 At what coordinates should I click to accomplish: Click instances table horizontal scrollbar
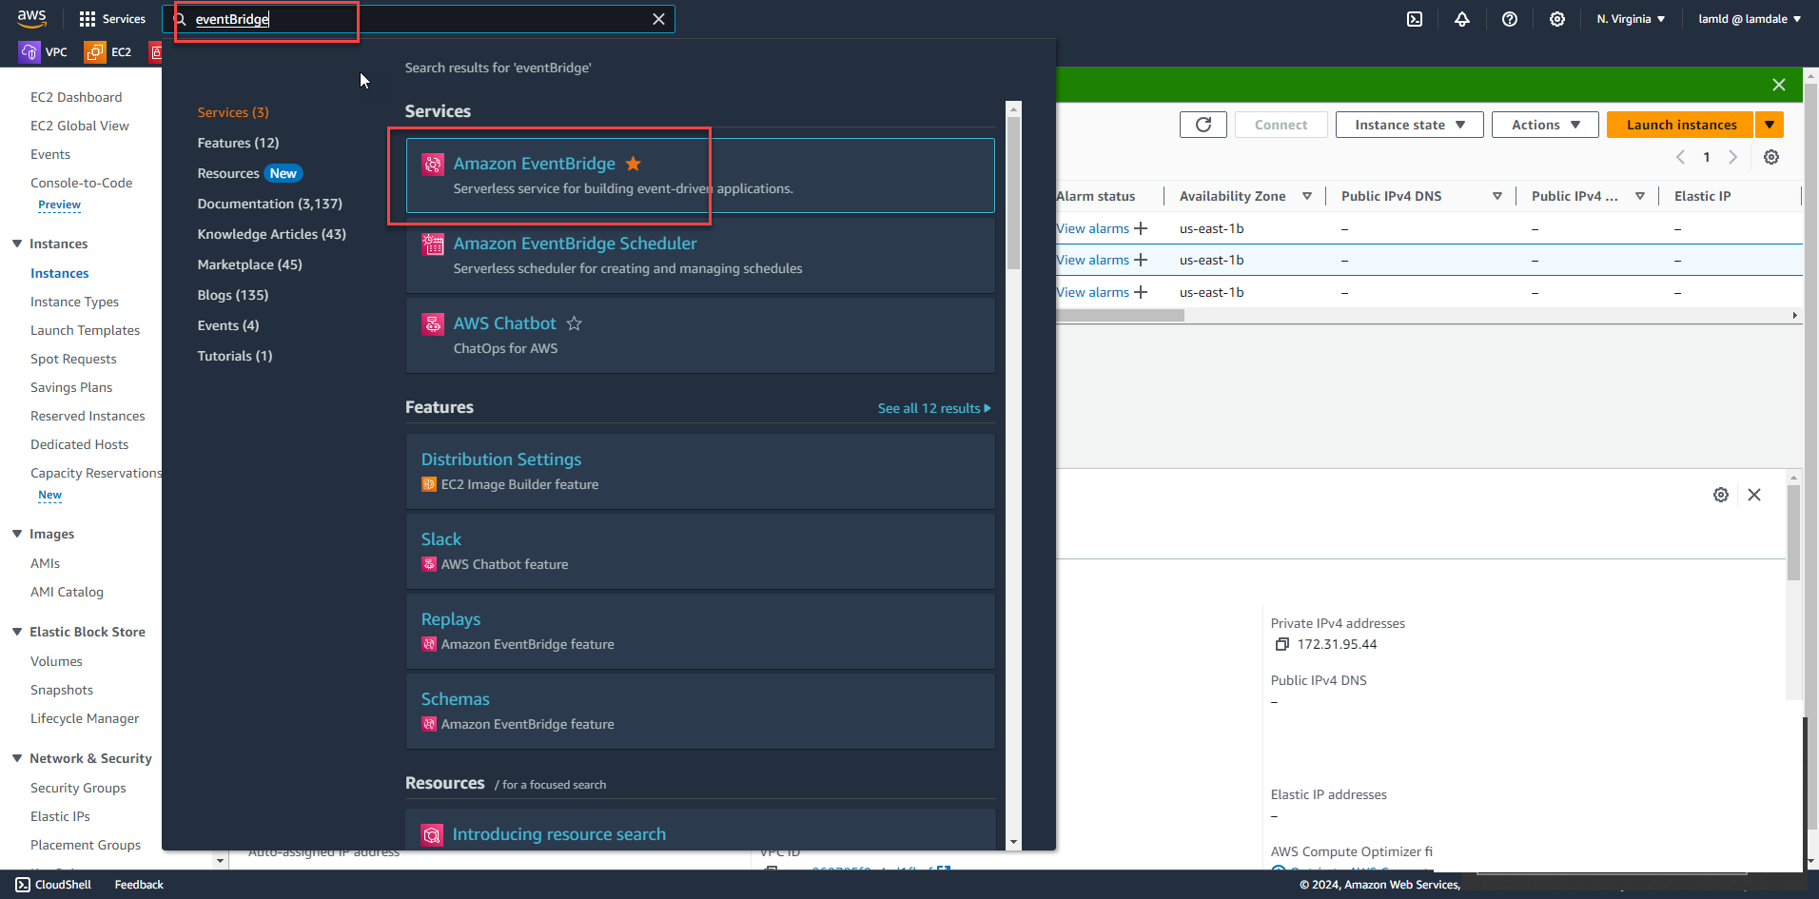tap(1120, 315)
